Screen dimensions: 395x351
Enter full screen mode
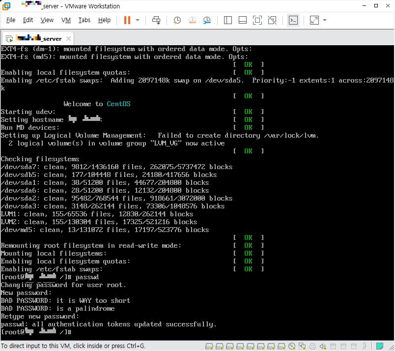257,20
